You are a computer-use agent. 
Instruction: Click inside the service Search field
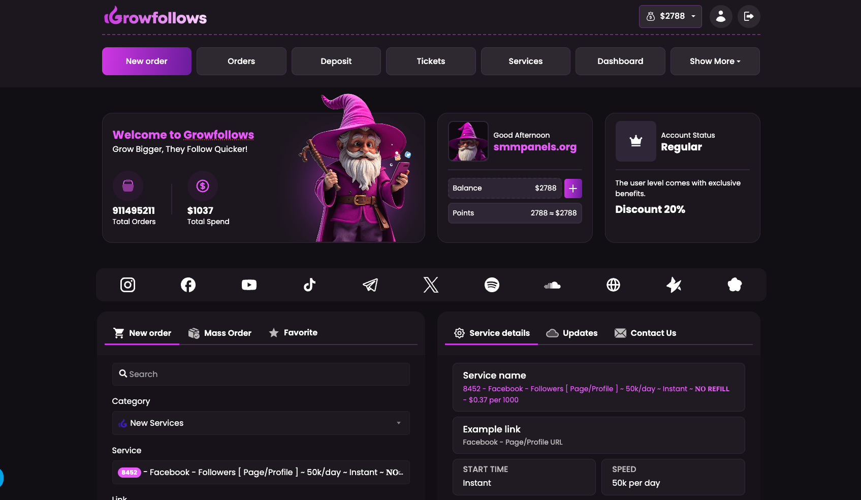pyautogui.click(x=261, y=374)
